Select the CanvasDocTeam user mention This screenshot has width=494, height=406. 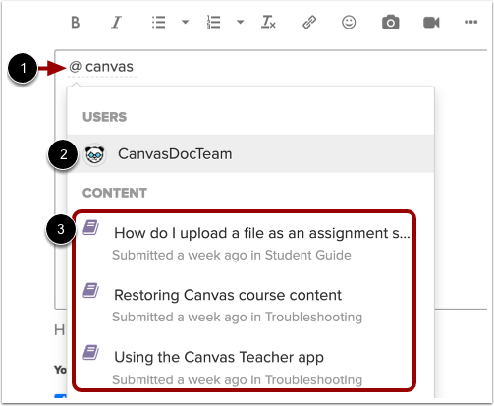250,153
